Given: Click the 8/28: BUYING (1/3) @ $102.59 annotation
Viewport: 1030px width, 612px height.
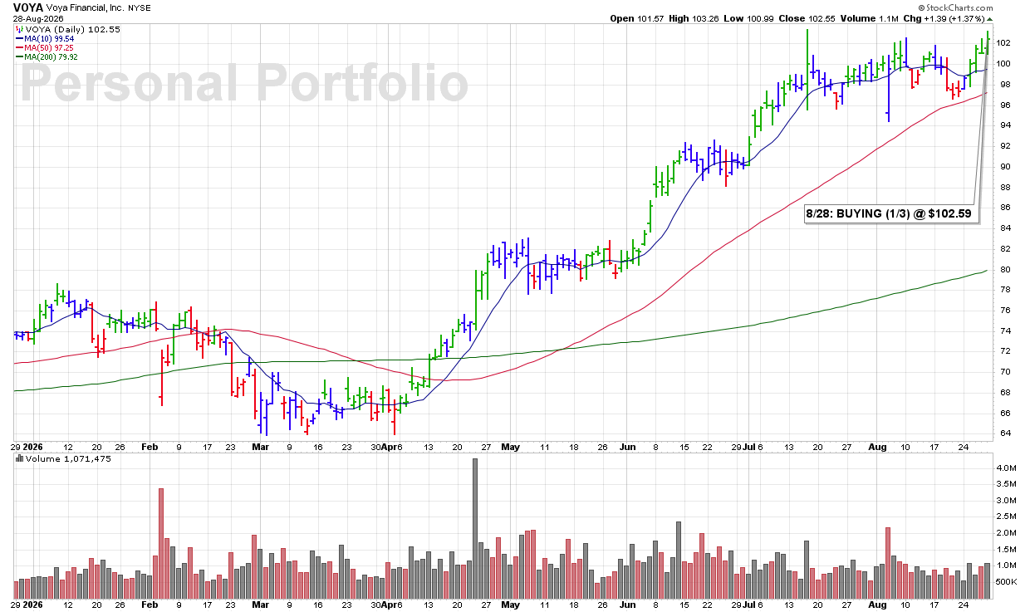Looking at the screenshot, I should (x=890, y=214).
